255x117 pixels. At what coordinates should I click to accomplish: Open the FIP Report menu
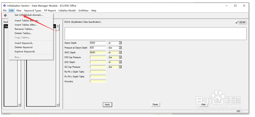pyautogui.click(x=50, y=10)
